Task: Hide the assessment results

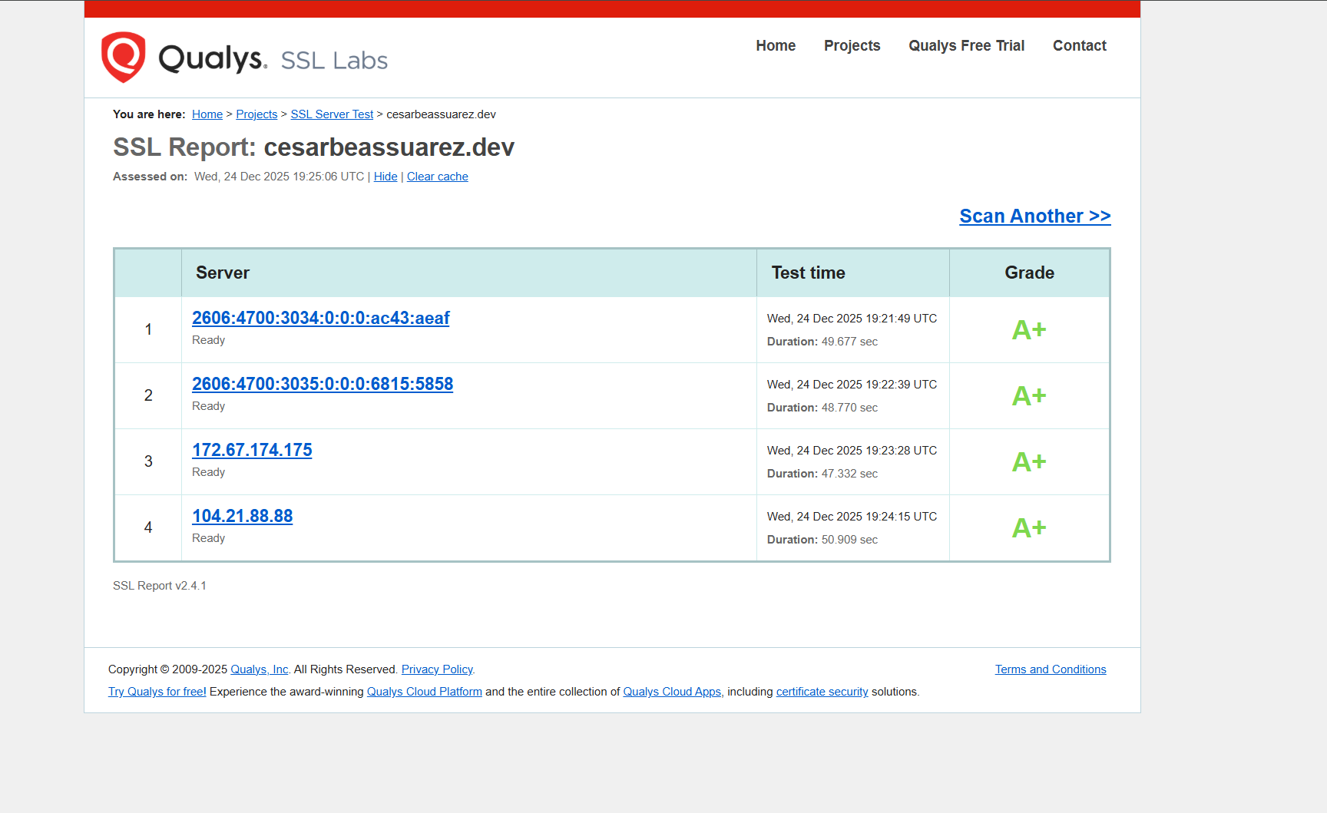Action: (385, 177)
